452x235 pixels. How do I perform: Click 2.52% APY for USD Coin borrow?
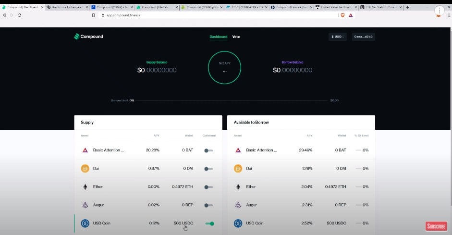[307, 223]
